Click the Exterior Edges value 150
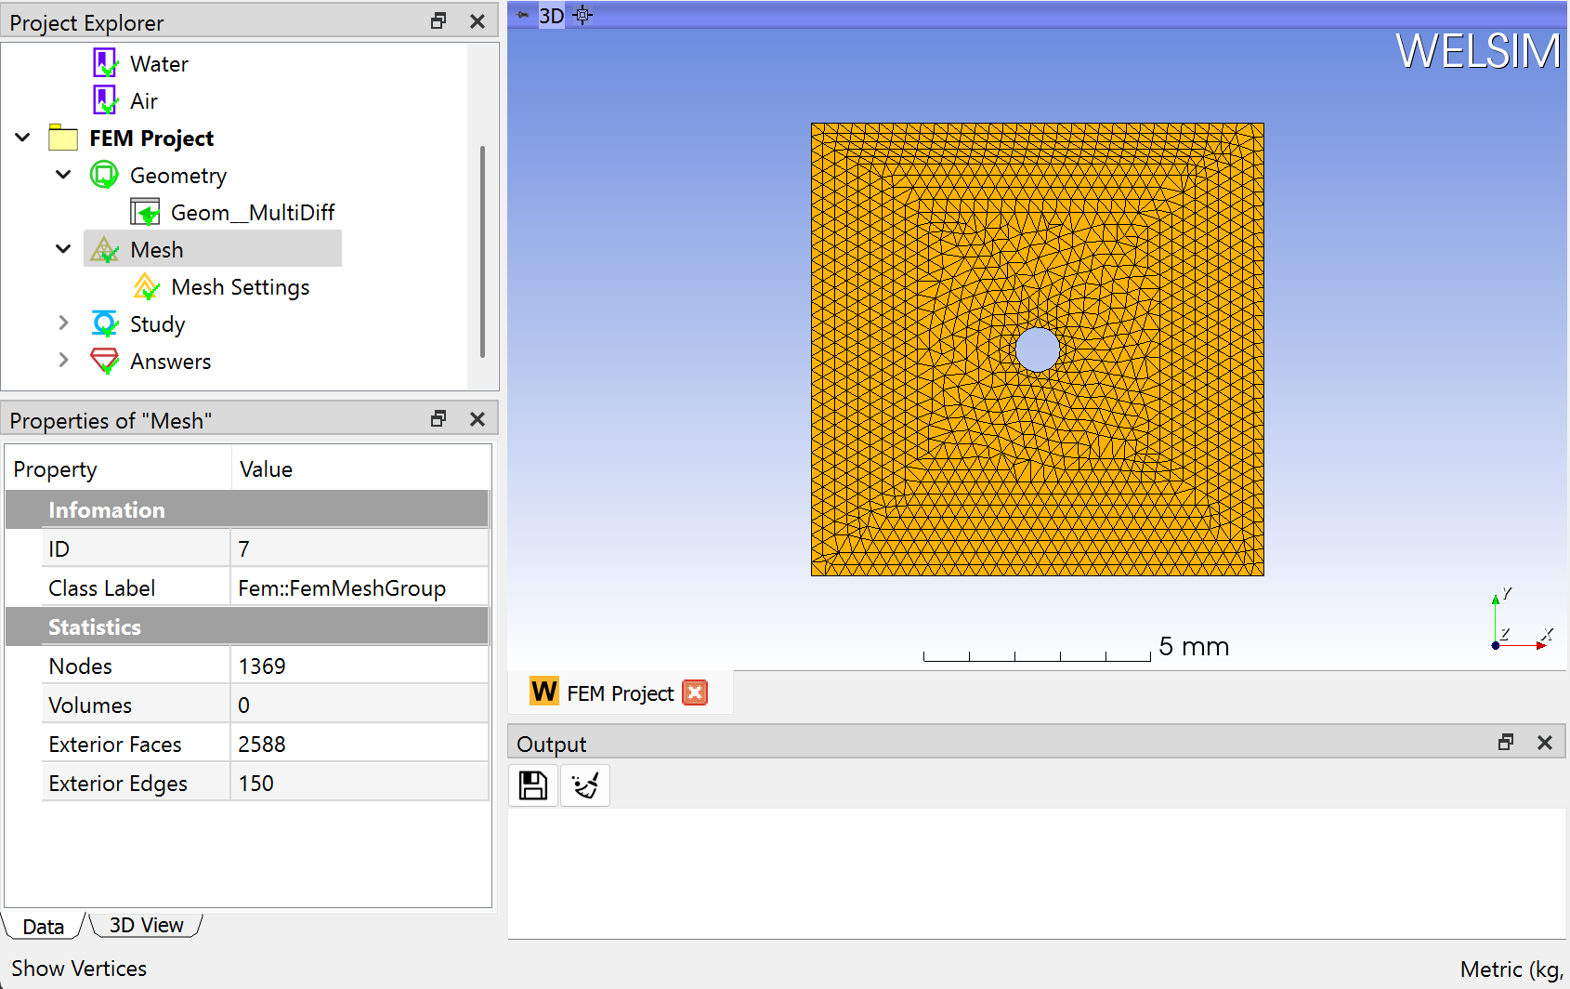 [360, 783]
